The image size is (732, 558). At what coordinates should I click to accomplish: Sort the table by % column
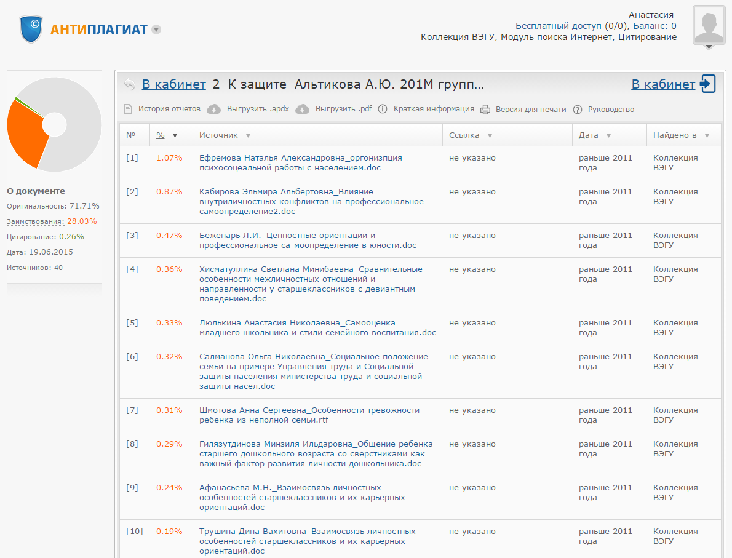[x=161, y=135]
